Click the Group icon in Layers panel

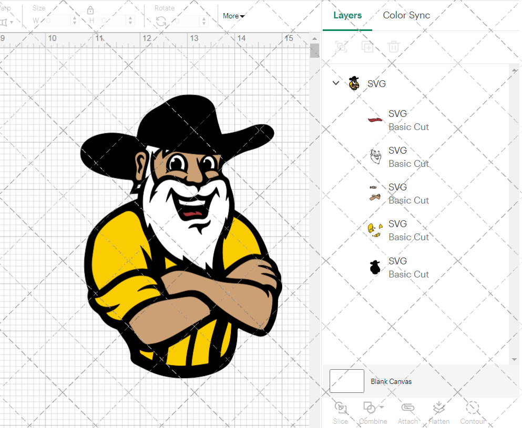coord(342,47)
